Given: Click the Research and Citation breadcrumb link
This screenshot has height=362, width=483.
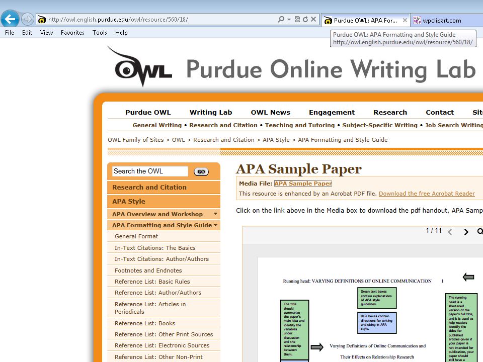Looking at the screenshot, I should pyautogui.click(x=223, y=140).
